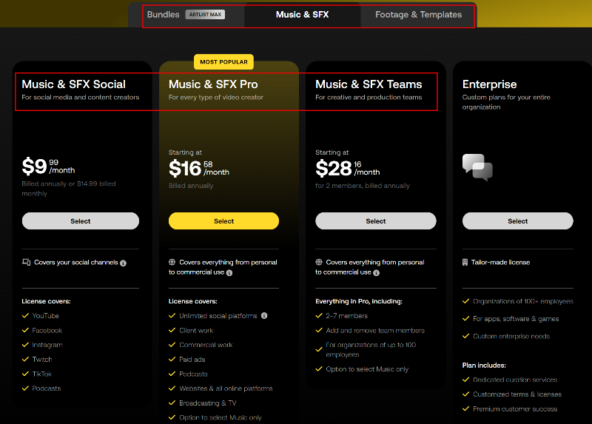Select the Music & SFX Social plan
The height and width of the screenshot is (424, 592).
coord(81,221)
